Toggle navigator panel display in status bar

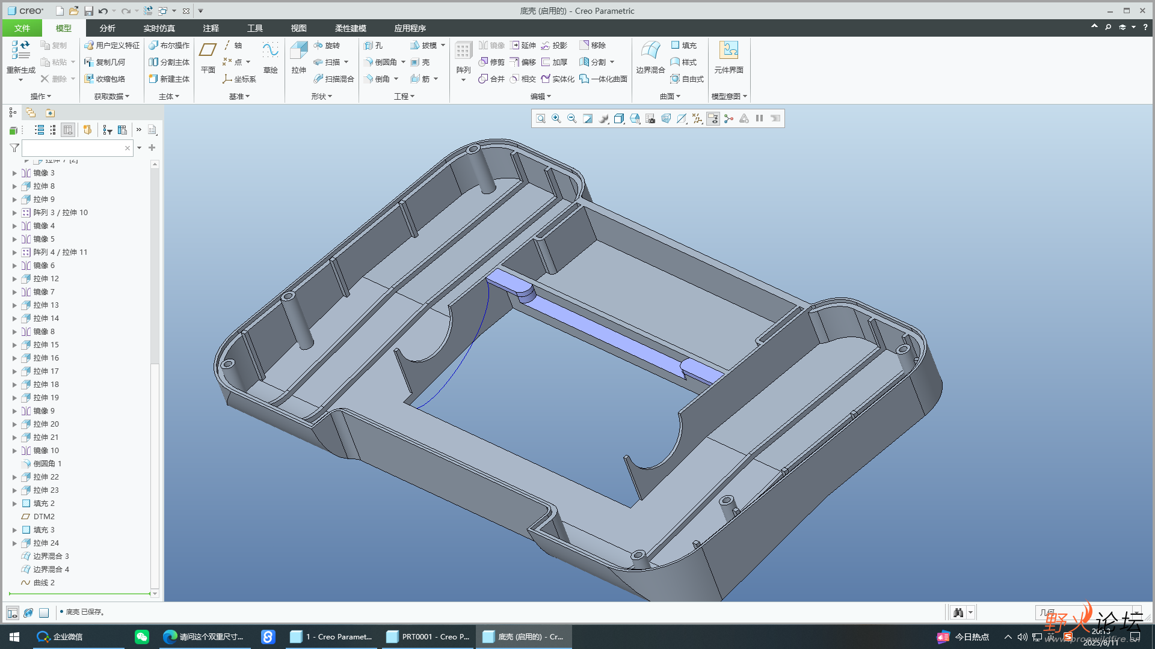point(12,613)
